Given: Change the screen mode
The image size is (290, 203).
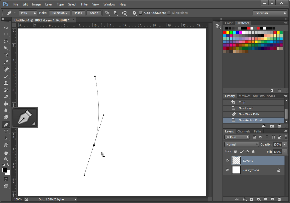Looking at the screenshot, I should click(6, 186).
